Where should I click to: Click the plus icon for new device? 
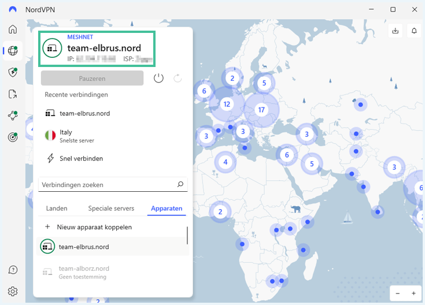coord(47,226)
